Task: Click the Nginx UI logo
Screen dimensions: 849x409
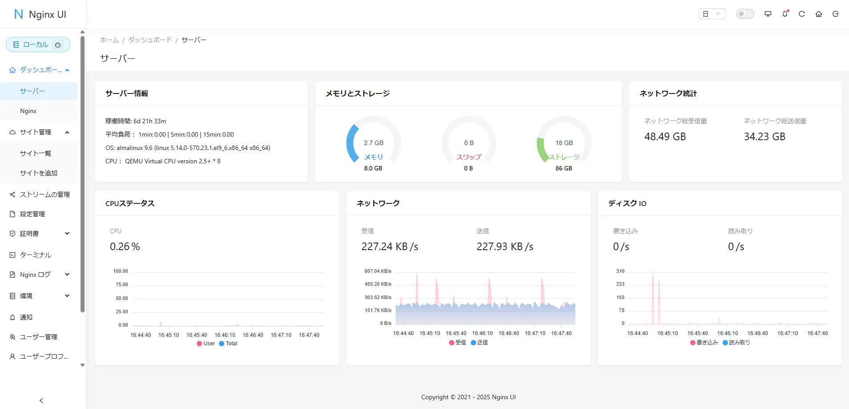Action: pos(40,14)
